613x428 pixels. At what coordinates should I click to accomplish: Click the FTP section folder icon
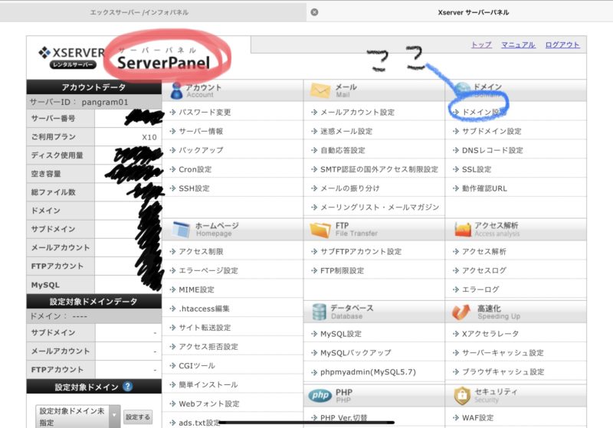coord(320,230)
